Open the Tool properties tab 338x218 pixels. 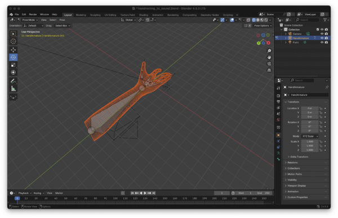(278, 88)
